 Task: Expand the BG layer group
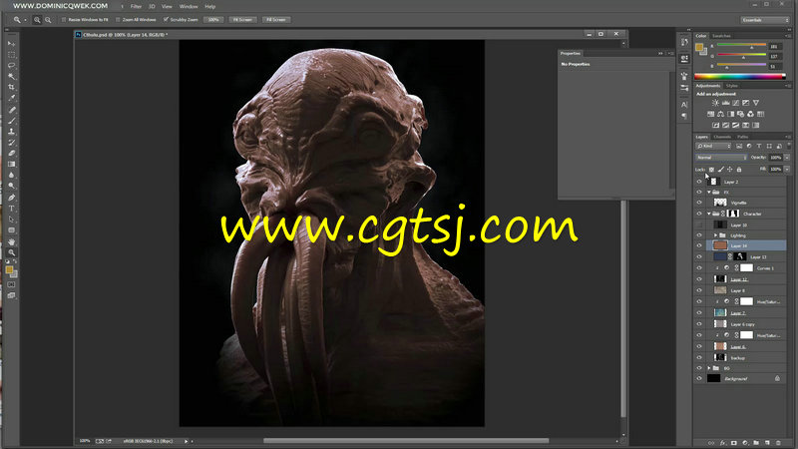coord(709,368)
